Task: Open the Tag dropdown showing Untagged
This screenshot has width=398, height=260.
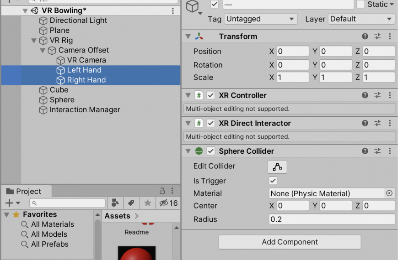Action: (261, 19)
